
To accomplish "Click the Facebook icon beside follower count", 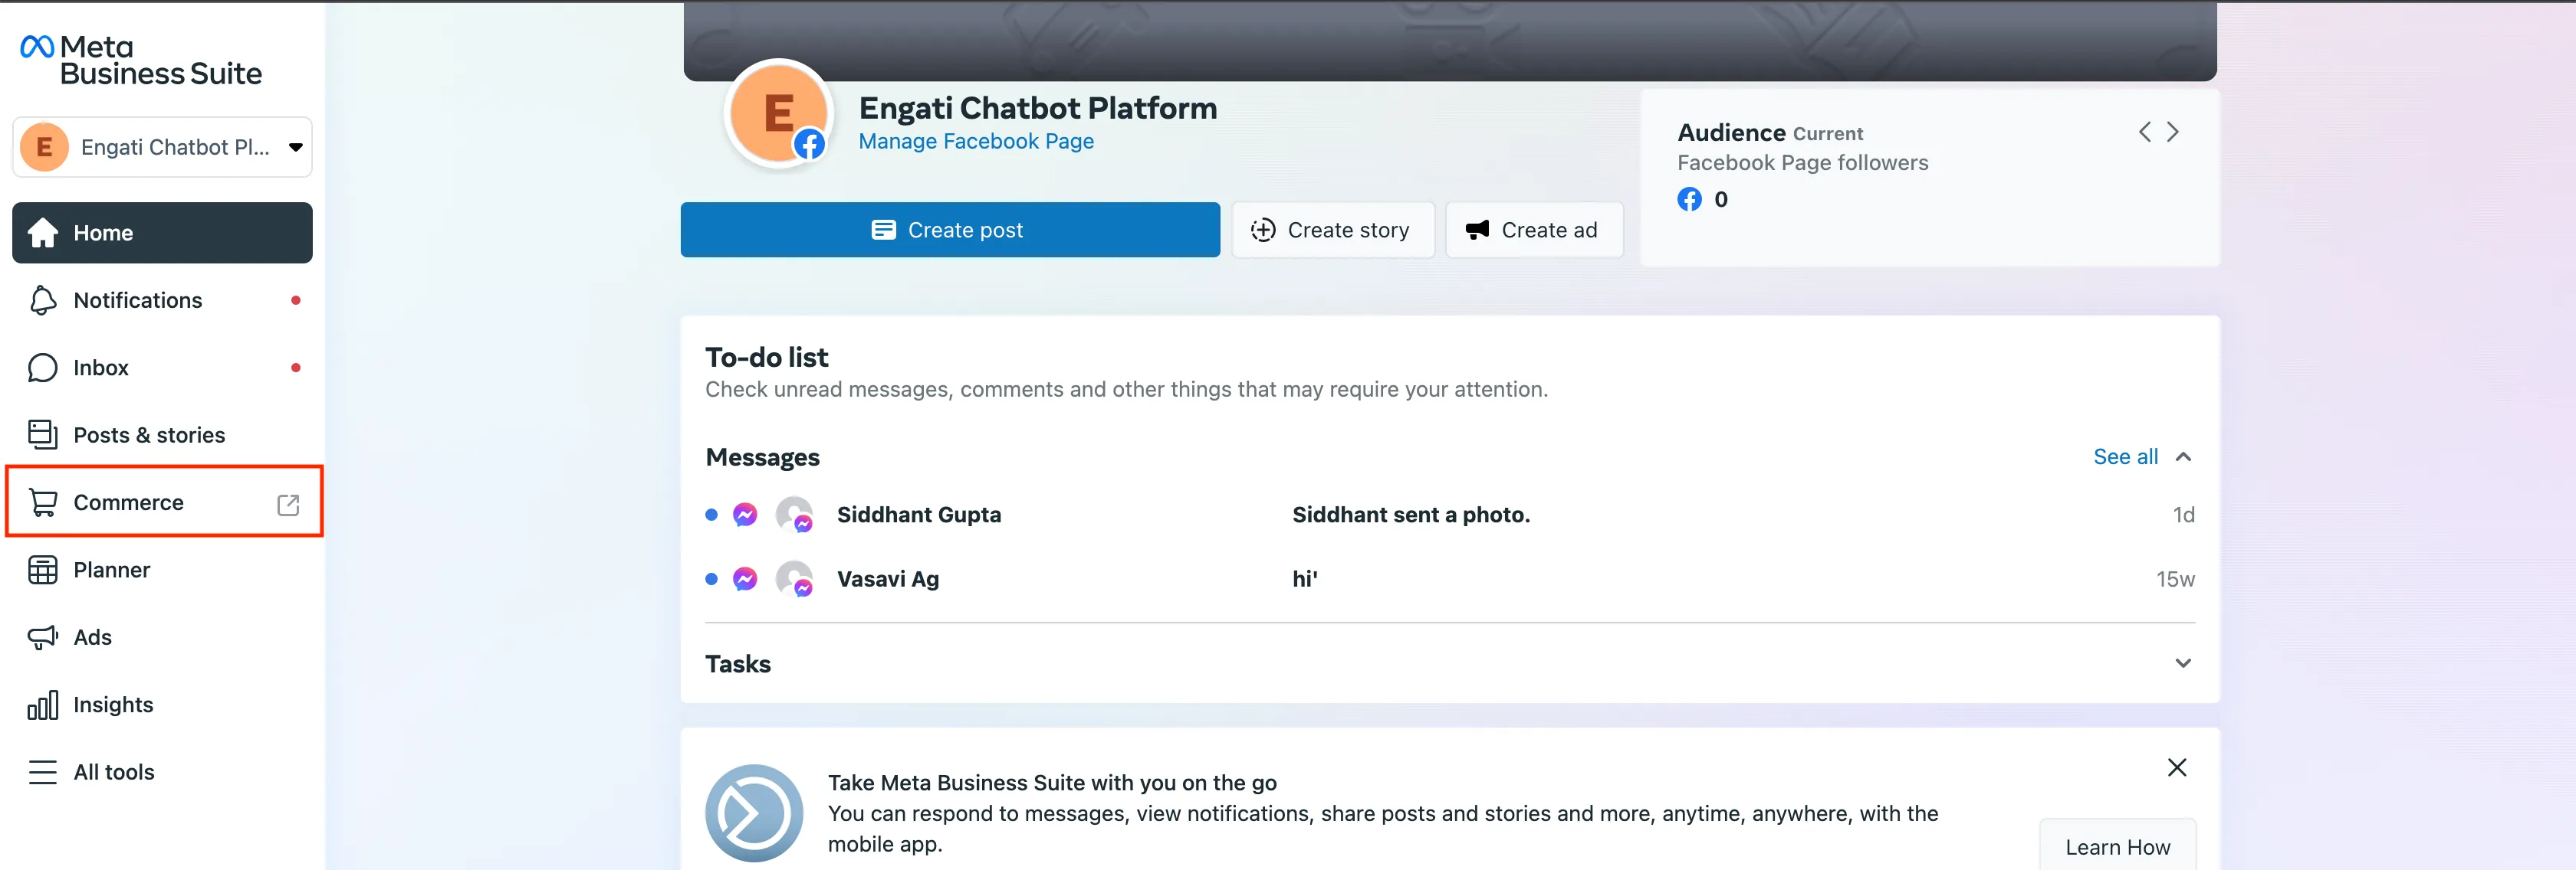I will 1689,199.
